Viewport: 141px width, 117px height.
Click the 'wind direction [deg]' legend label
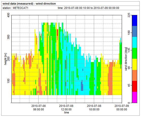(126, 59)
